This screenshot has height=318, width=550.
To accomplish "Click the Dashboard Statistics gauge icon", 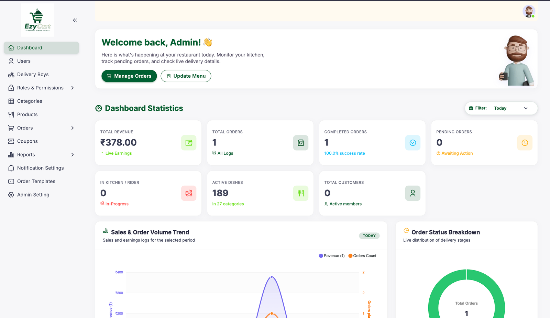I will [99, 108].
